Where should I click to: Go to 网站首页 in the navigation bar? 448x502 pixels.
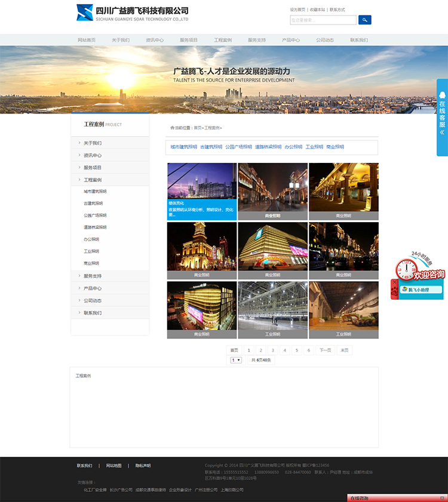pos(87,40)
